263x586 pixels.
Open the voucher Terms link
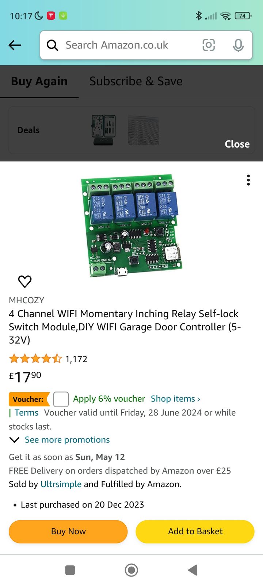[x=26, y=412]
